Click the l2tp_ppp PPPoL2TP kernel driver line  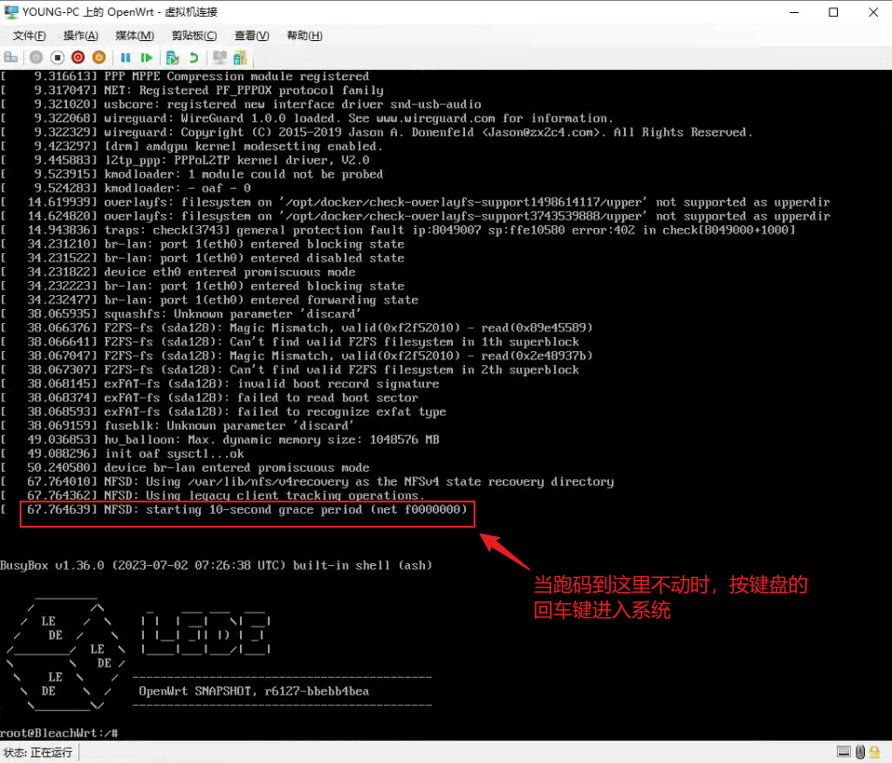click(x=185, y=161)
